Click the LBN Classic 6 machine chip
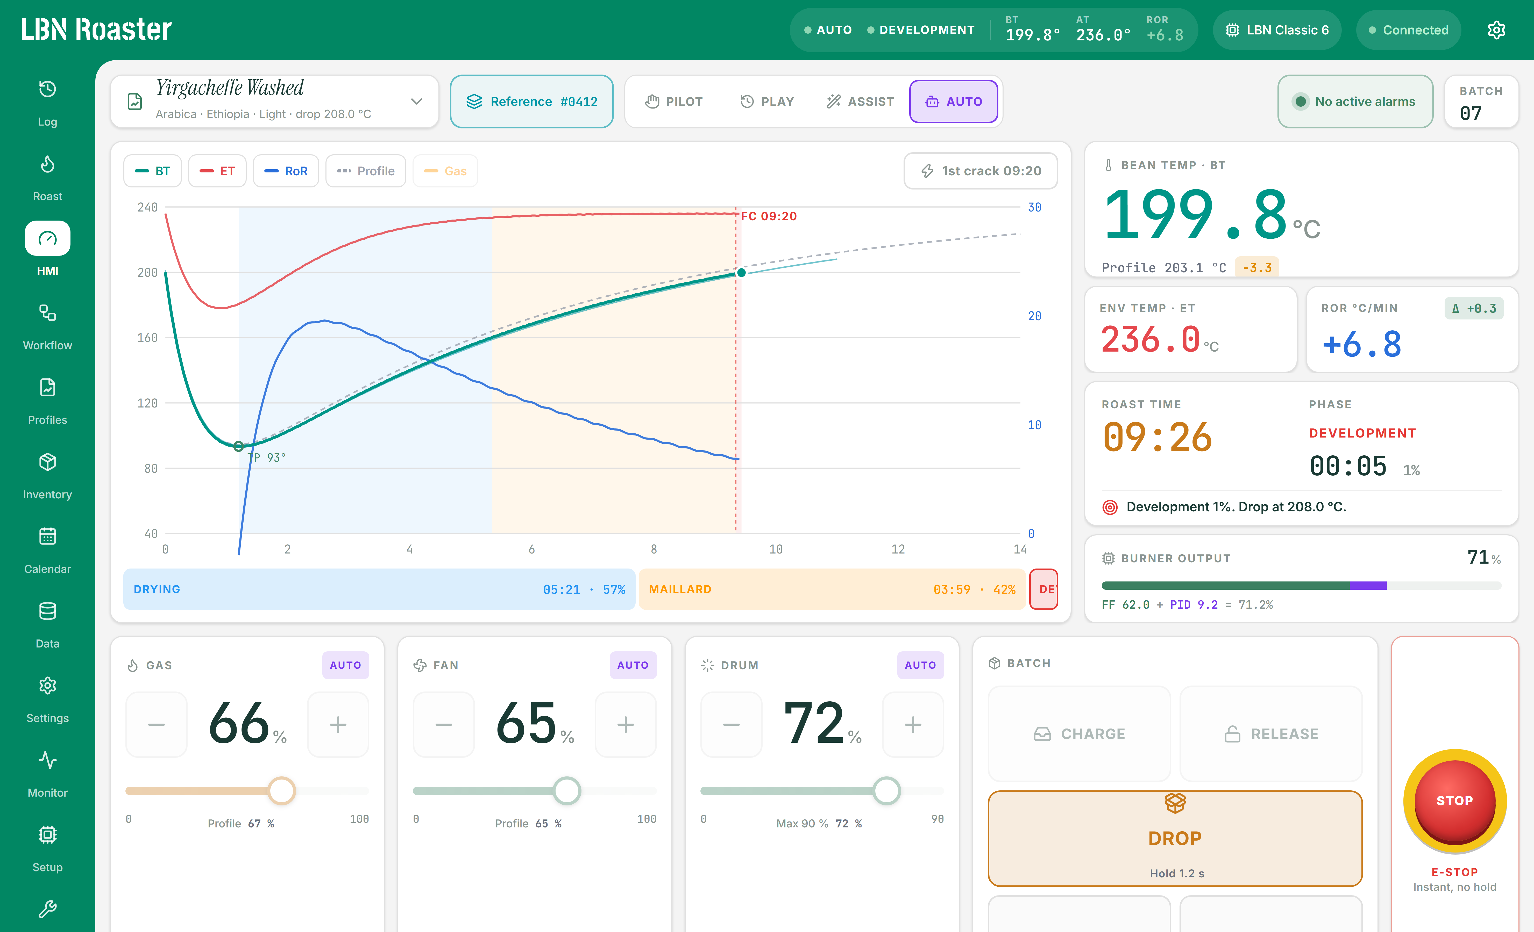1534x932 pixels. click(x=1277, y=30)
